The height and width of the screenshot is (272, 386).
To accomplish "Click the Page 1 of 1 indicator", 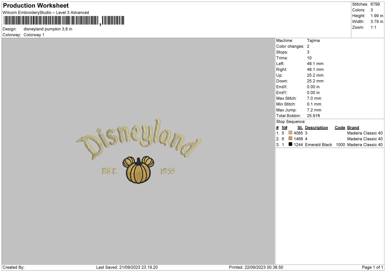I will (372, 267).
